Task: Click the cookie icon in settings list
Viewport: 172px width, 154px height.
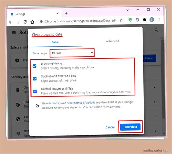Action: click(x=18, y=105)
